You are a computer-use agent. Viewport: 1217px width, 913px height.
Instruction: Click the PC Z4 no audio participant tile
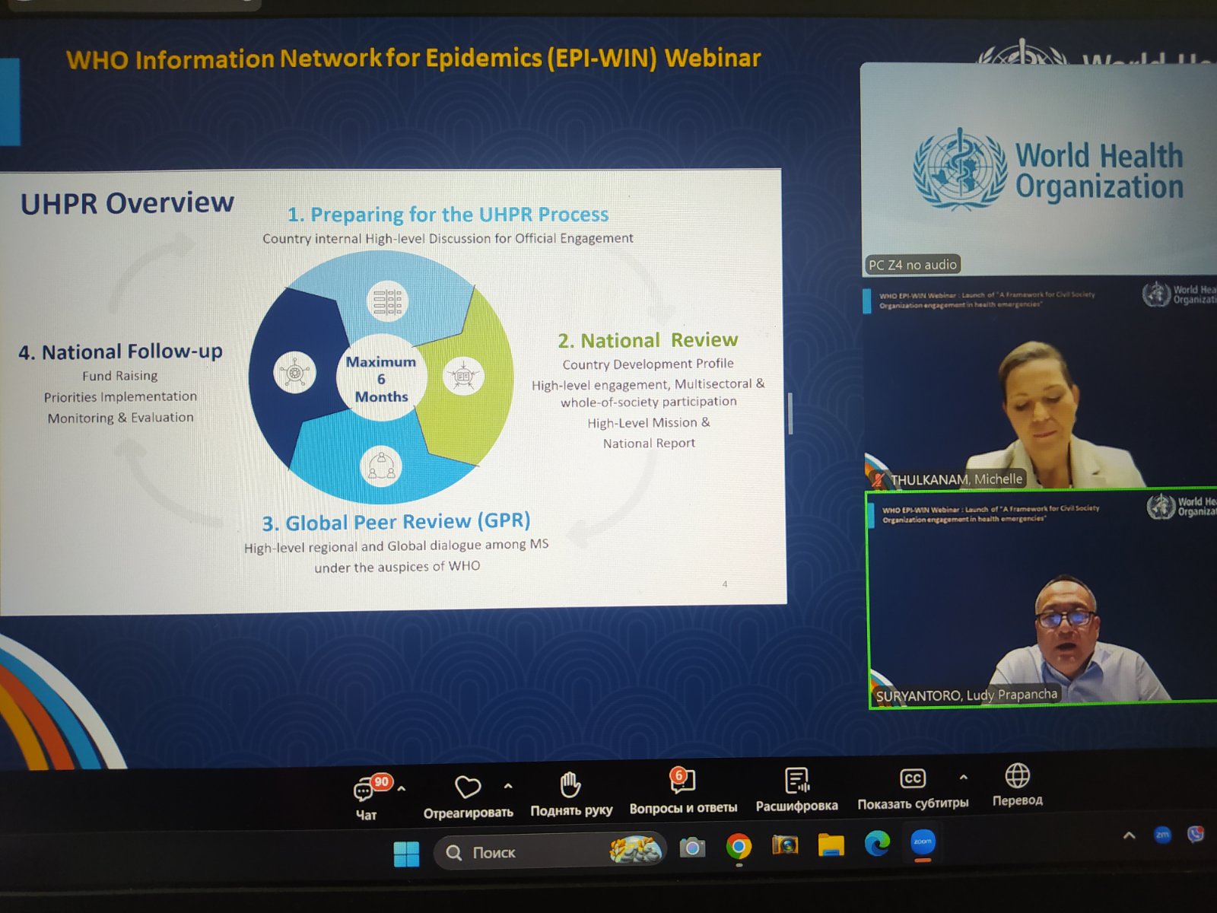(1038, 169)
